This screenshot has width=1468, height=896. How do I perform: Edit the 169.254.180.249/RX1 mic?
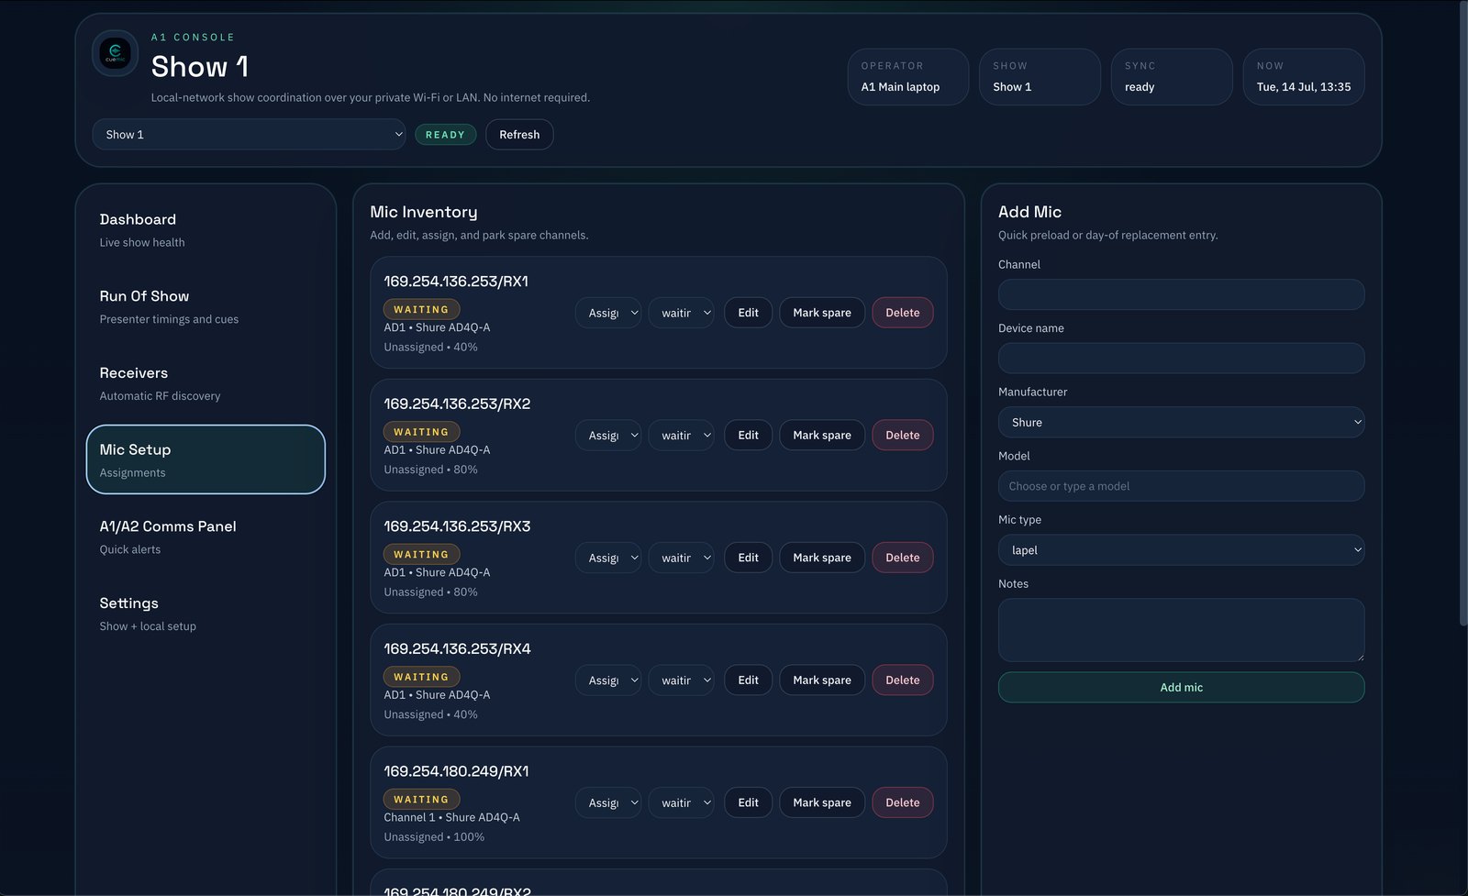(748, 802)
